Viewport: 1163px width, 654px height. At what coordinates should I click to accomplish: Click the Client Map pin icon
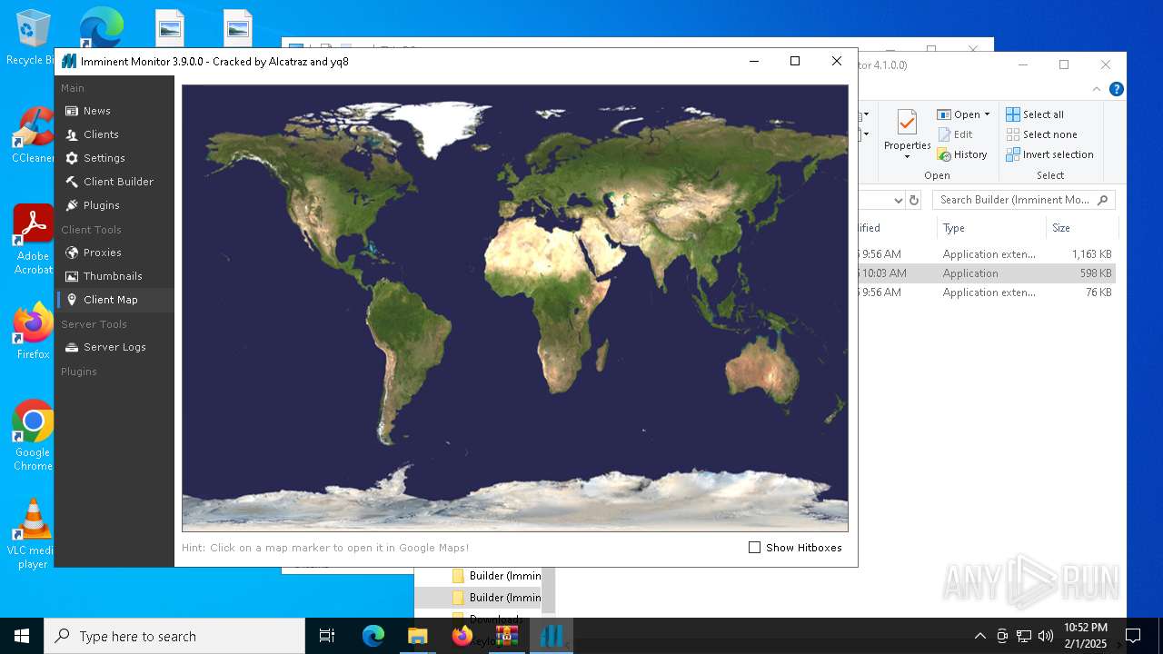coord(72,300)
